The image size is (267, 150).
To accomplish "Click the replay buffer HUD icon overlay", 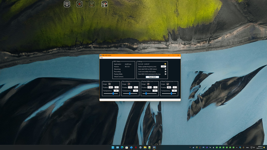I will (92, 4).
